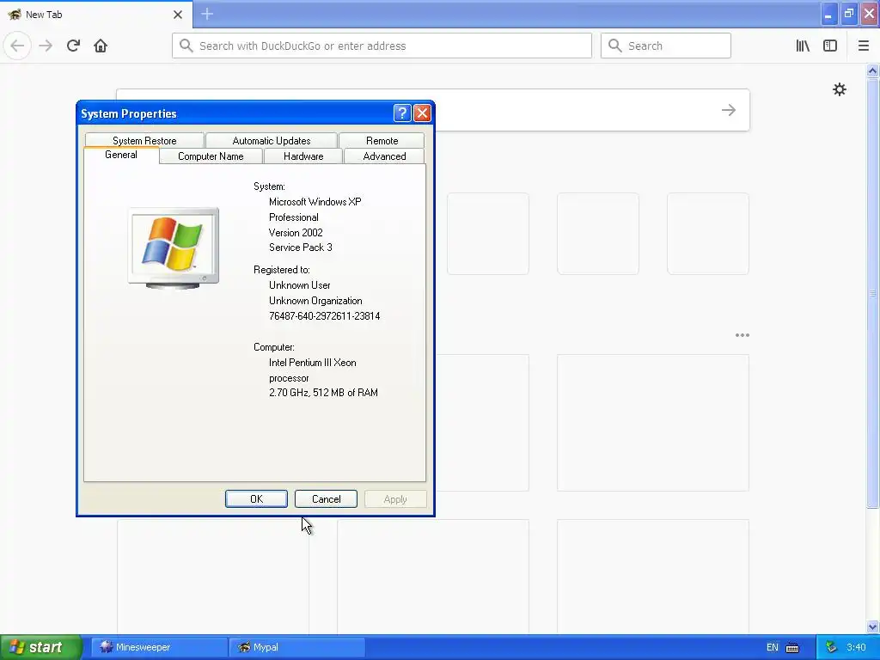880x660 pixels.
Task: Reload the page with the refresh icon
Action: (x=73, y=46)
